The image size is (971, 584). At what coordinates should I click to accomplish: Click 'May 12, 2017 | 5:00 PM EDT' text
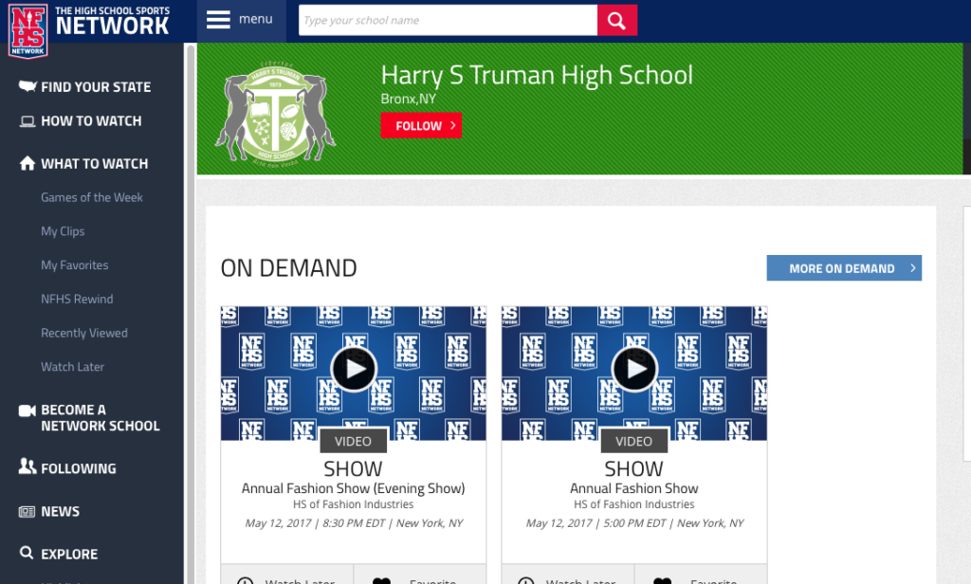pyautogui.click(x=595, y=523)
